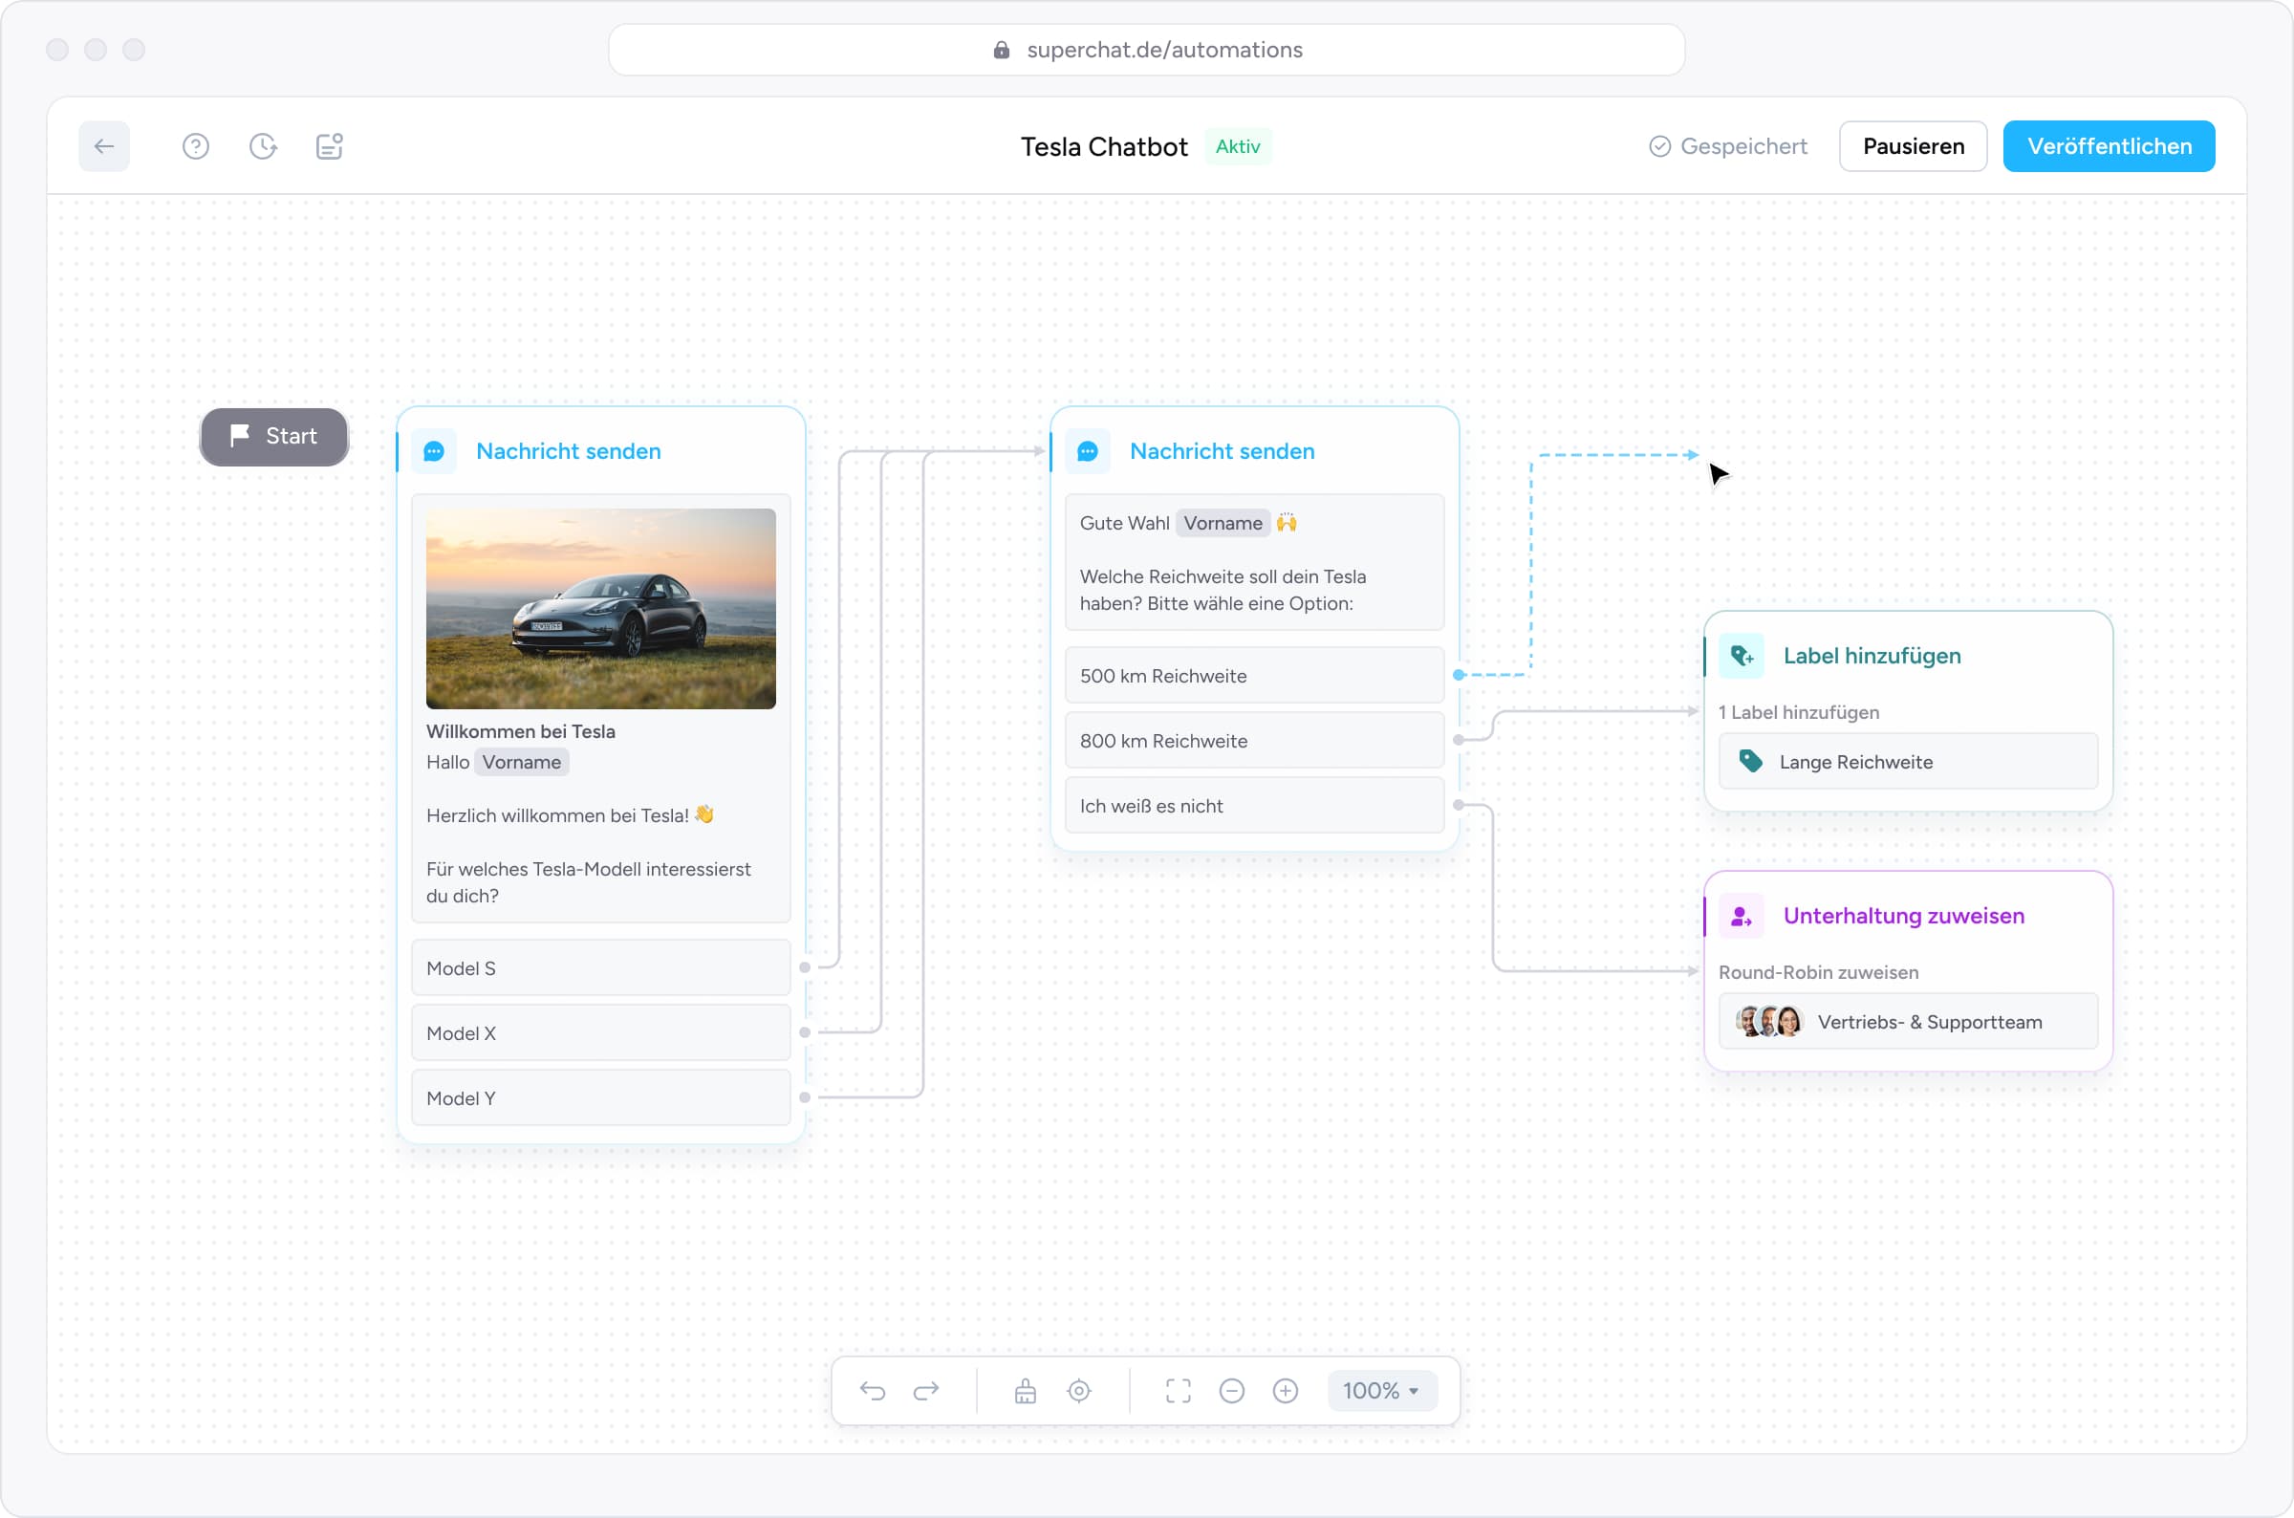Open version history via the clock icon

(261, 146)
